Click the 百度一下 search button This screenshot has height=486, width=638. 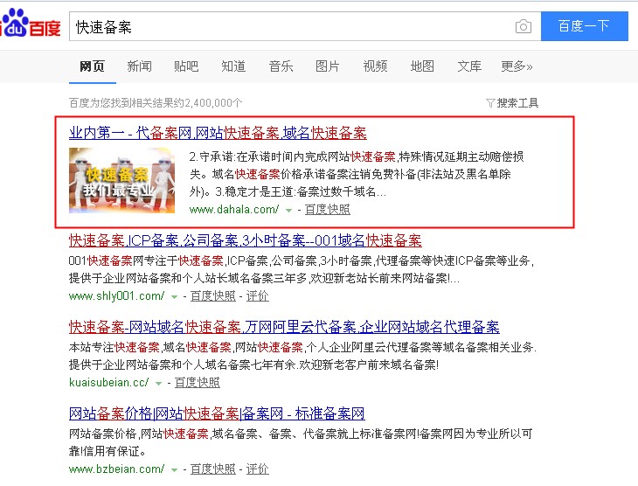584,26
